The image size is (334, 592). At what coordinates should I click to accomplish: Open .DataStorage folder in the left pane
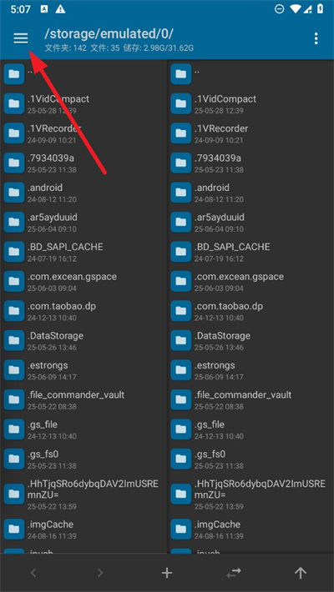(x=83, y=340)
